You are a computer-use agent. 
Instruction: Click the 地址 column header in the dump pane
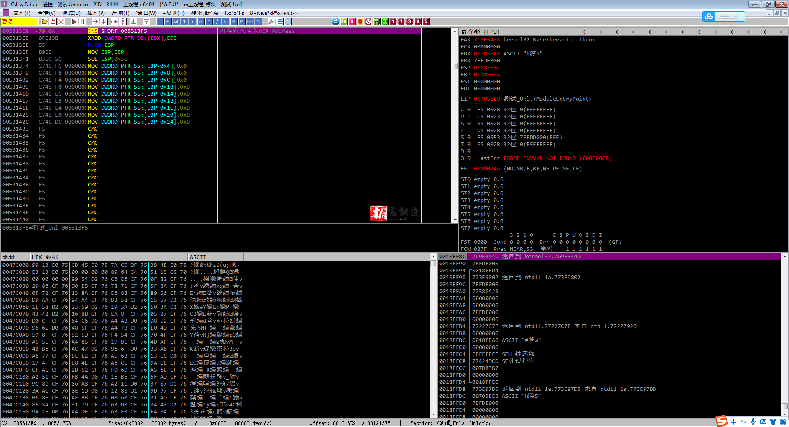(15, 257)
